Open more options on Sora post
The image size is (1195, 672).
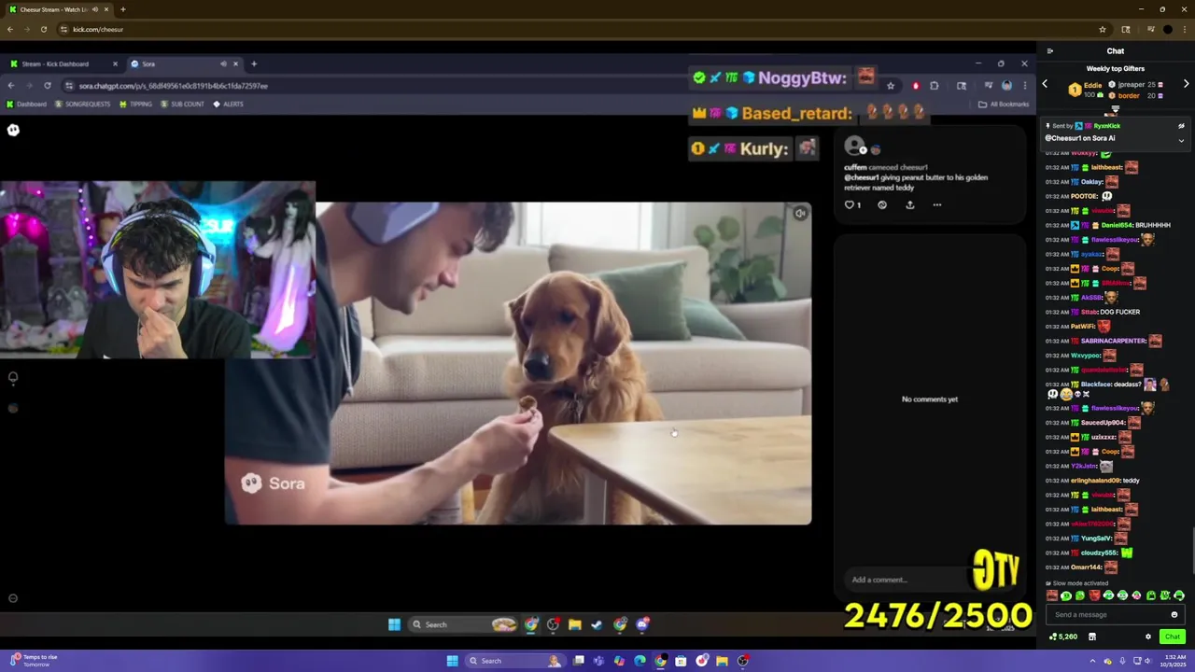click(937, 204)
